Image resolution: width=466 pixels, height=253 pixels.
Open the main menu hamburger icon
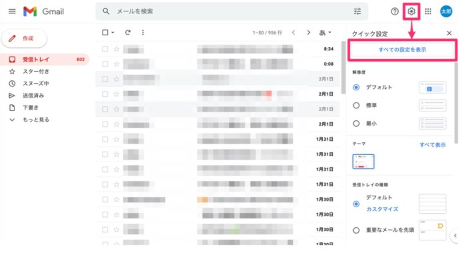(12, 11)
